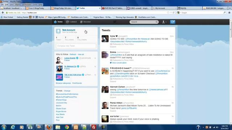Expand Kylie's tweet
Viewport: 232px width, 130px height.
pyautogui.click(x=113, y=47)
